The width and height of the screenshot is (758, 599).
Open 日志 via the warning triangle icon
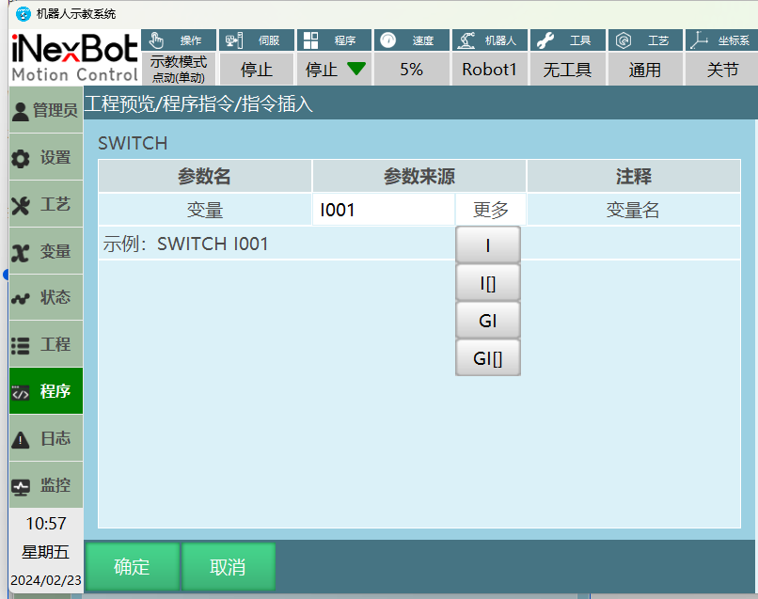tap(20, 439)
